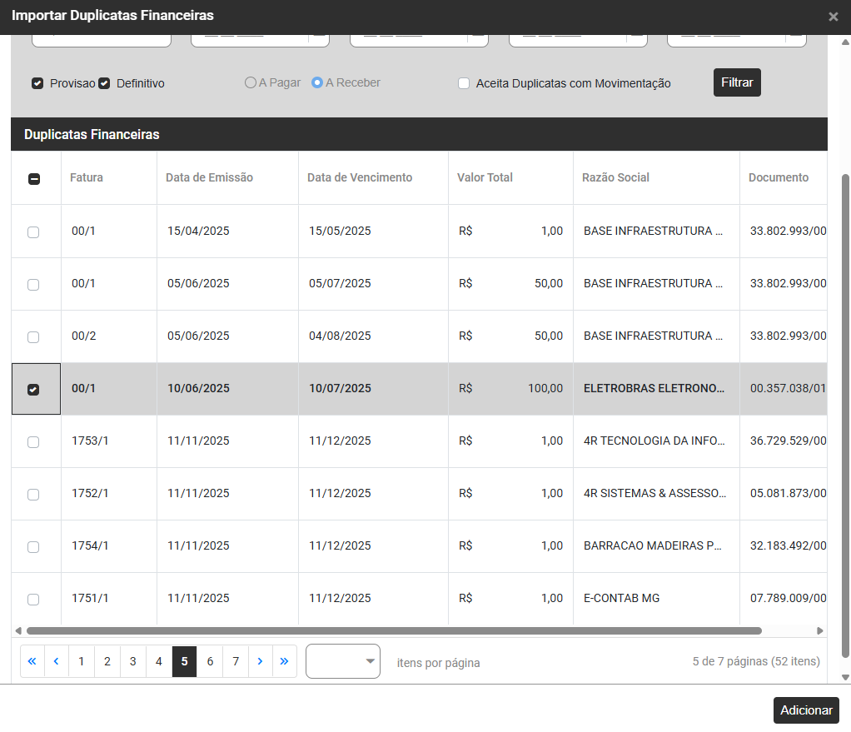Click the horizontal scrollbar left arrow

19,631
